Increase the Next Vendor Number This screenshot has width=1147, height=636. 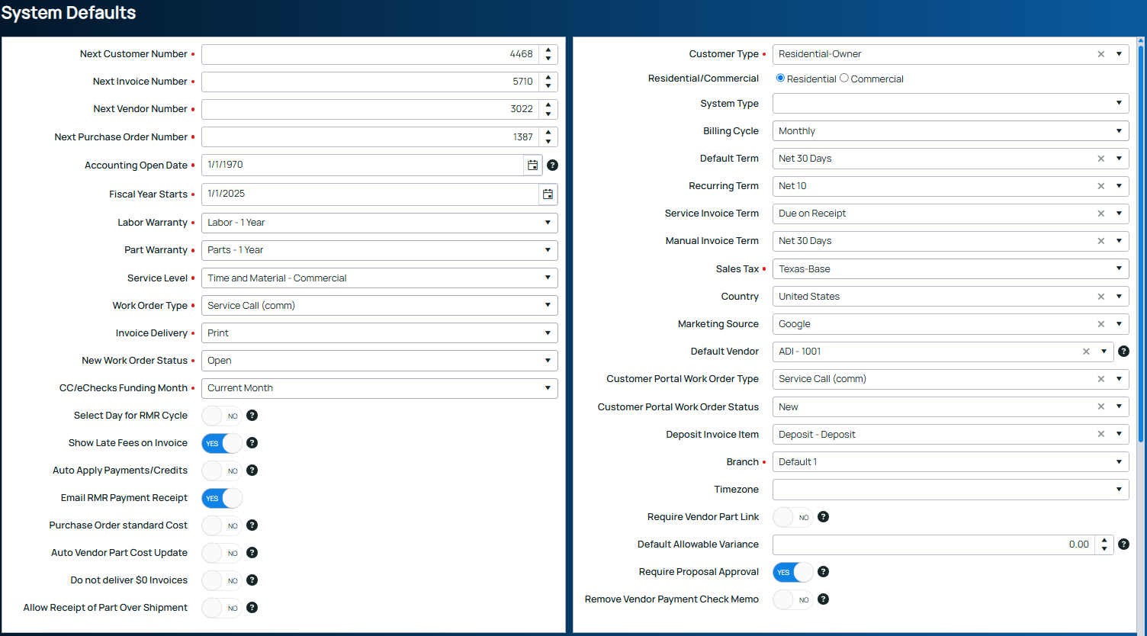click(x=548, y=104)
